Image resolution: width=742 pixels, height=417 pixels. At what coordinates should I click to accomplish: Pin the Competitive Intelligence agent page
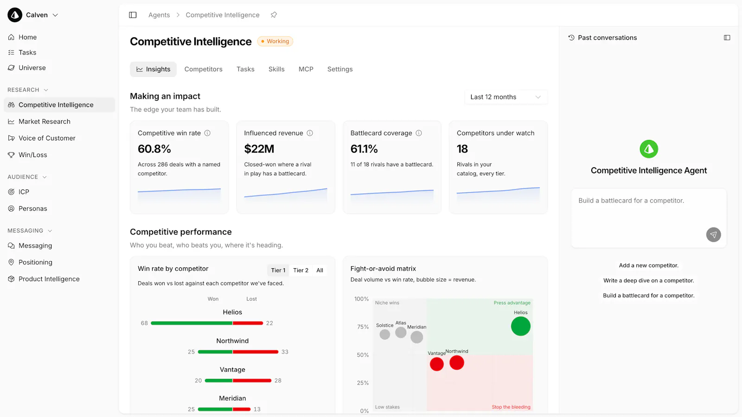pyautogui.click(x=274, y=15)
